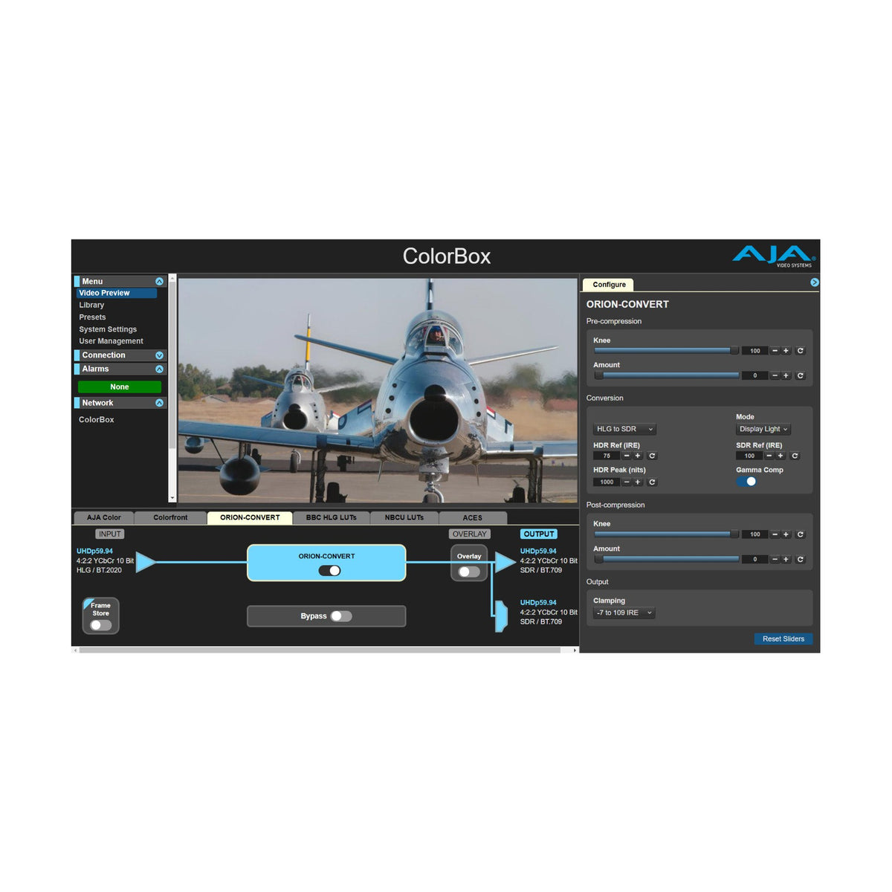Screen dimensions: 892x892
Task: Increase Post-compression Knee with plus button
Action: click(786, 534)
